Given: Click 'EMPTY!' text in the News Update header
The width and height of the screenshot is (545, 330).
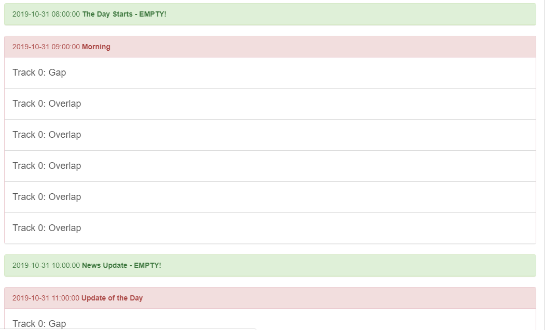Looking at the screenshot, I should pos(148,265).
